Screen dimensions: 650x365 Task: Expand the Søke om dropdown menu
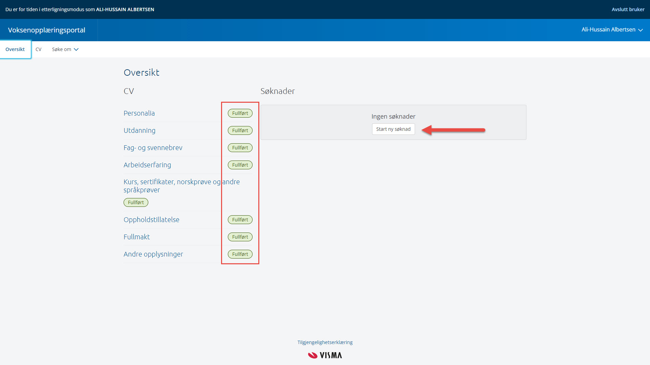click(x=65, y=49)
